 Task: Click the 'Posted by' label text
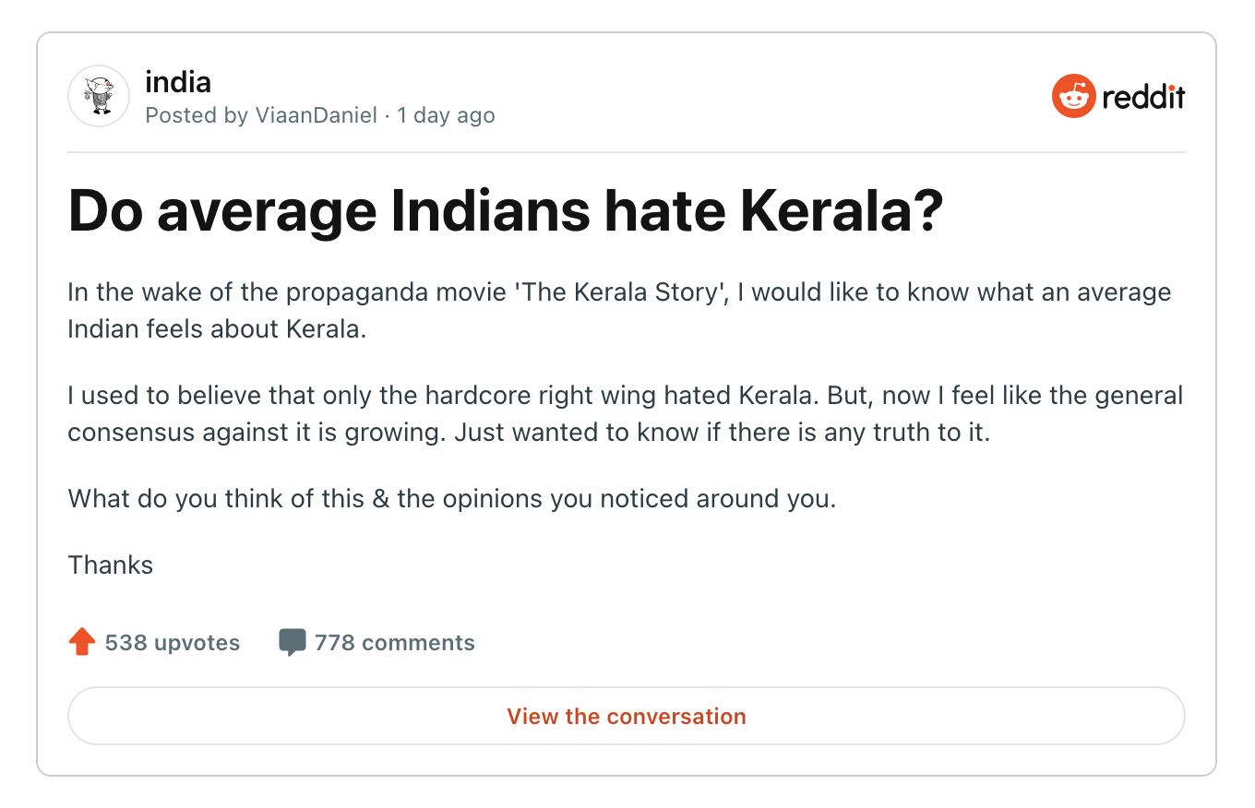[x=197, y=115]
